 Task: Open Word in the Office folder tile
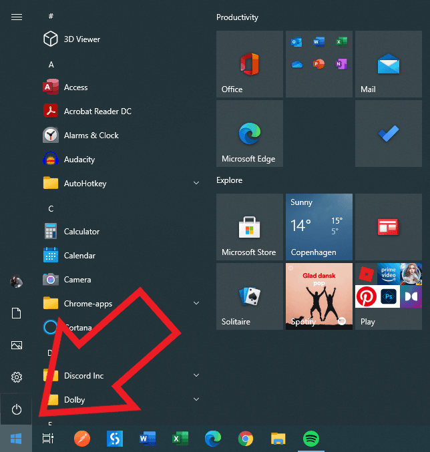pos(318,42)
